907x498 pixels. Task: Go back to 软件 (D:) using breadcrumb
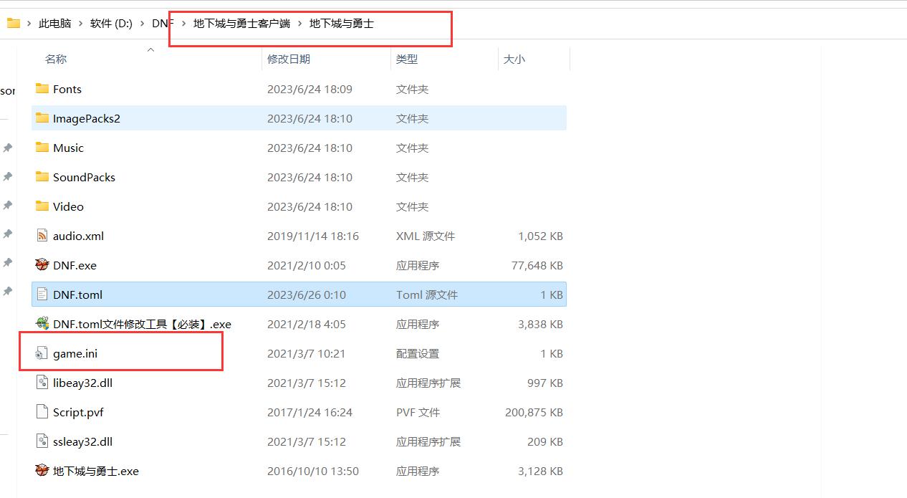tap(111, 22)
